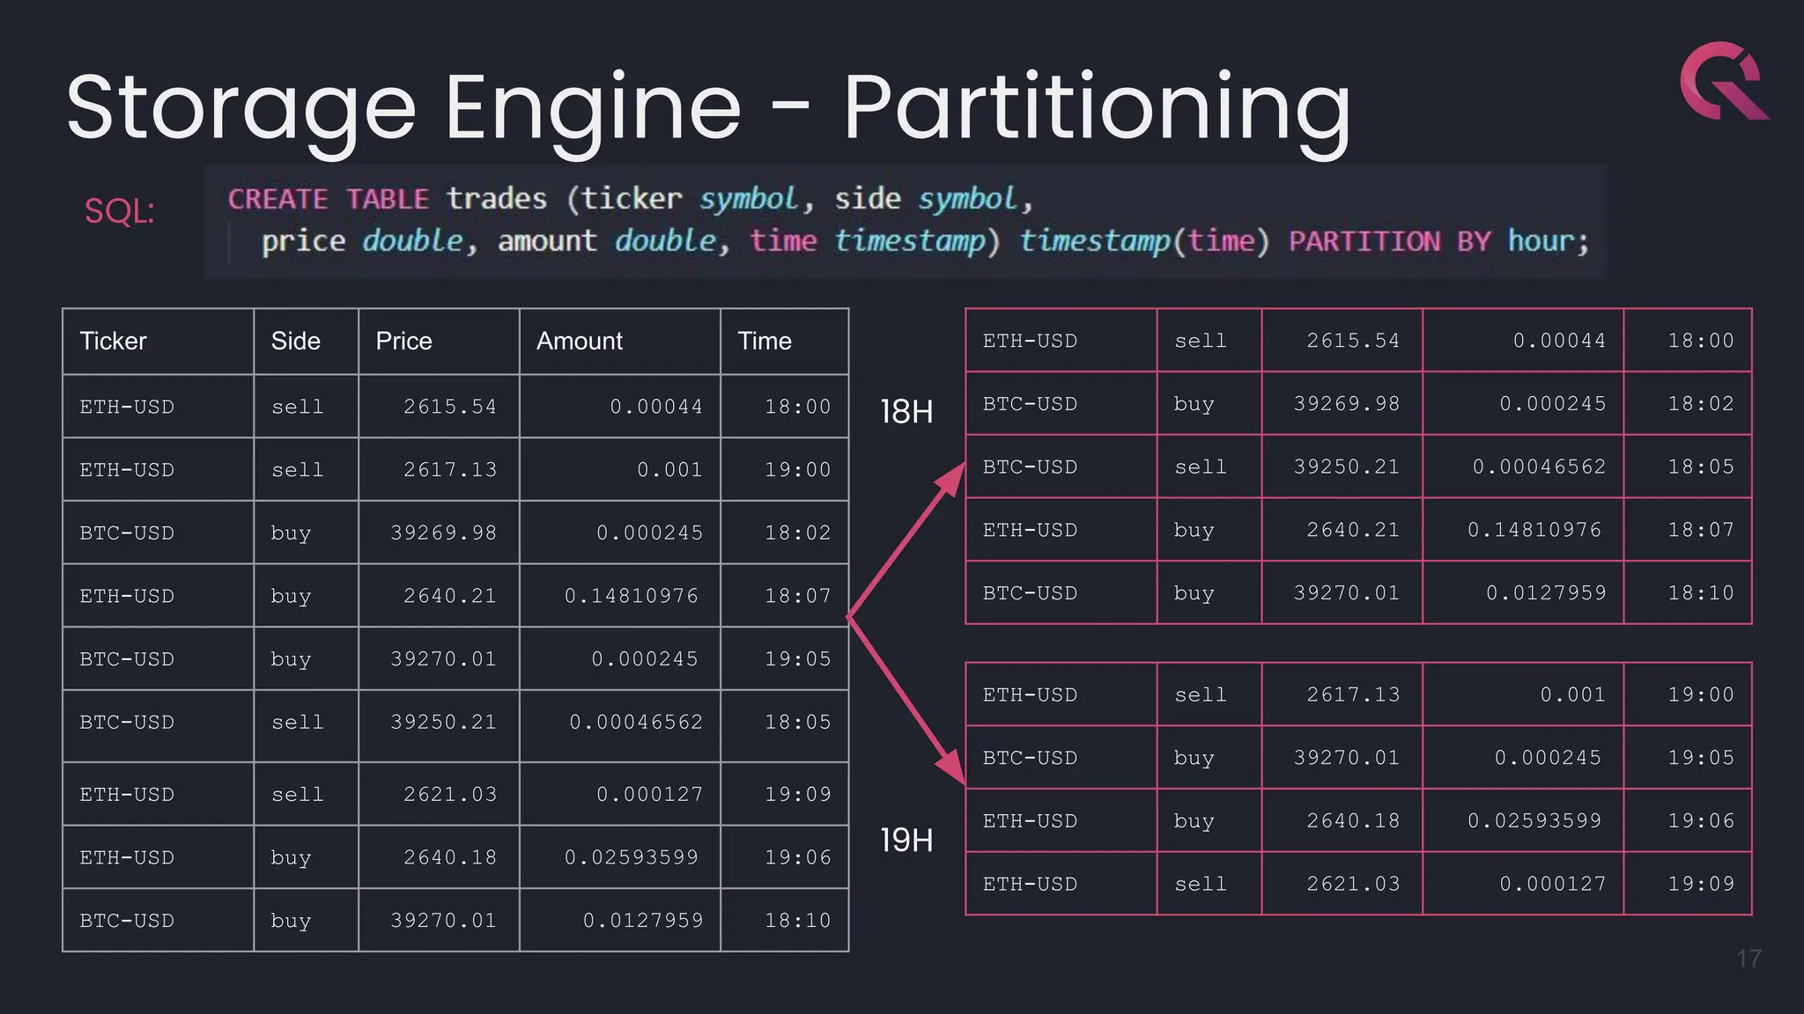This screenshot has width=1804, height=1014.
Task: Click amount 0.001 in the unpartitioned table
Action: 669,470
